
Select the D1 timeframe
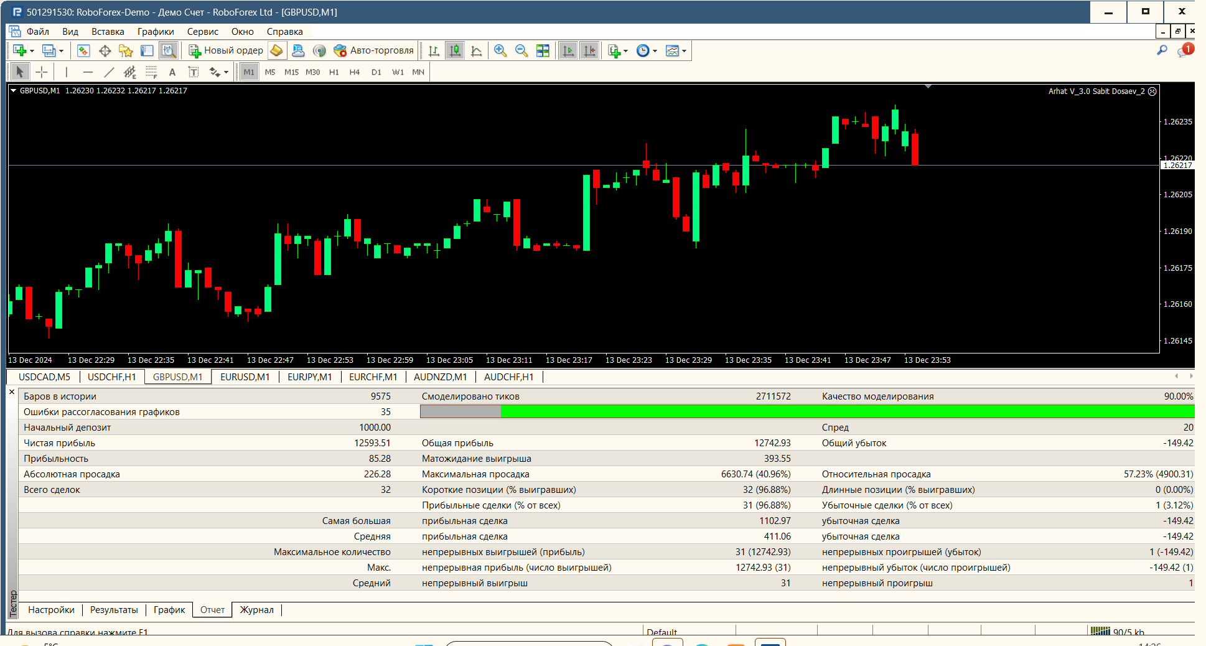[376, 72]
